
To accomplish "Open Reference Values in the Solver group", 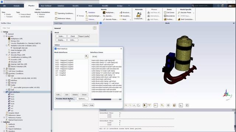I will pos(63,18).
